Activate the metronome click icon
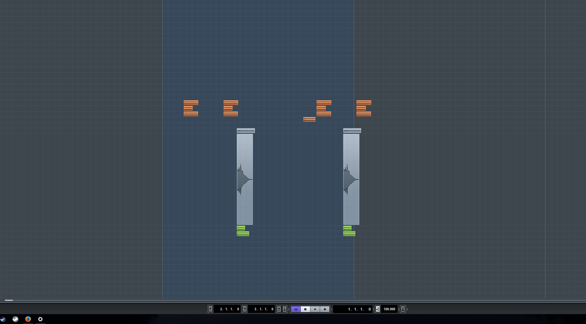 coord(403,309)
